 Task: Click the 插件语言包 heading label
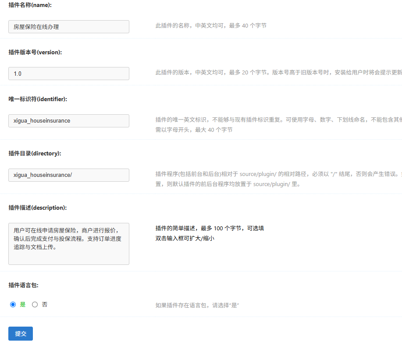pos(23,285)
